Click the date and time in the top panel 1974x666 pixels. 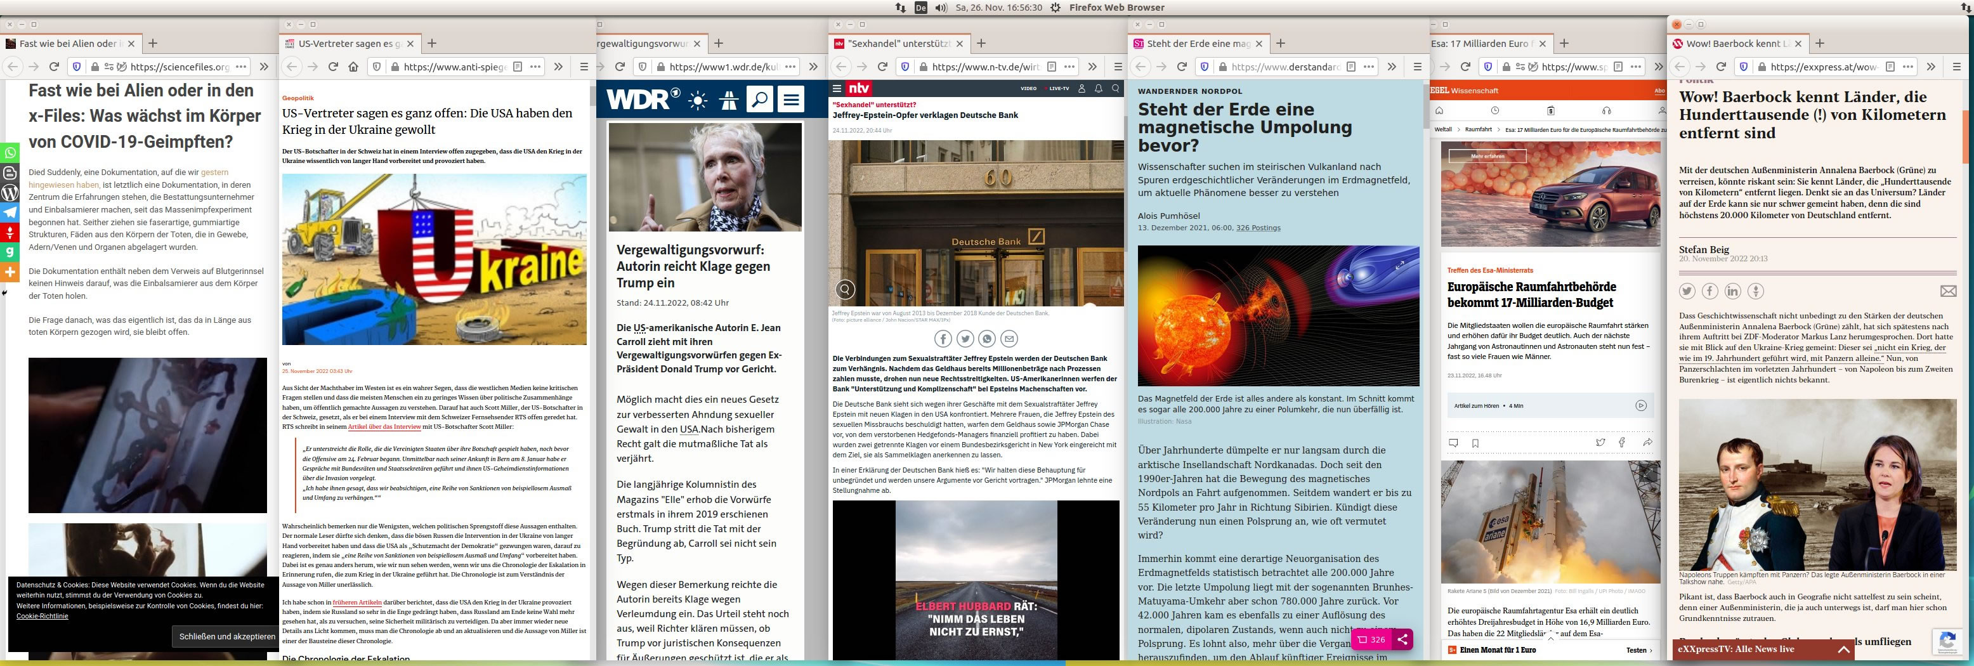click(998, 8)
